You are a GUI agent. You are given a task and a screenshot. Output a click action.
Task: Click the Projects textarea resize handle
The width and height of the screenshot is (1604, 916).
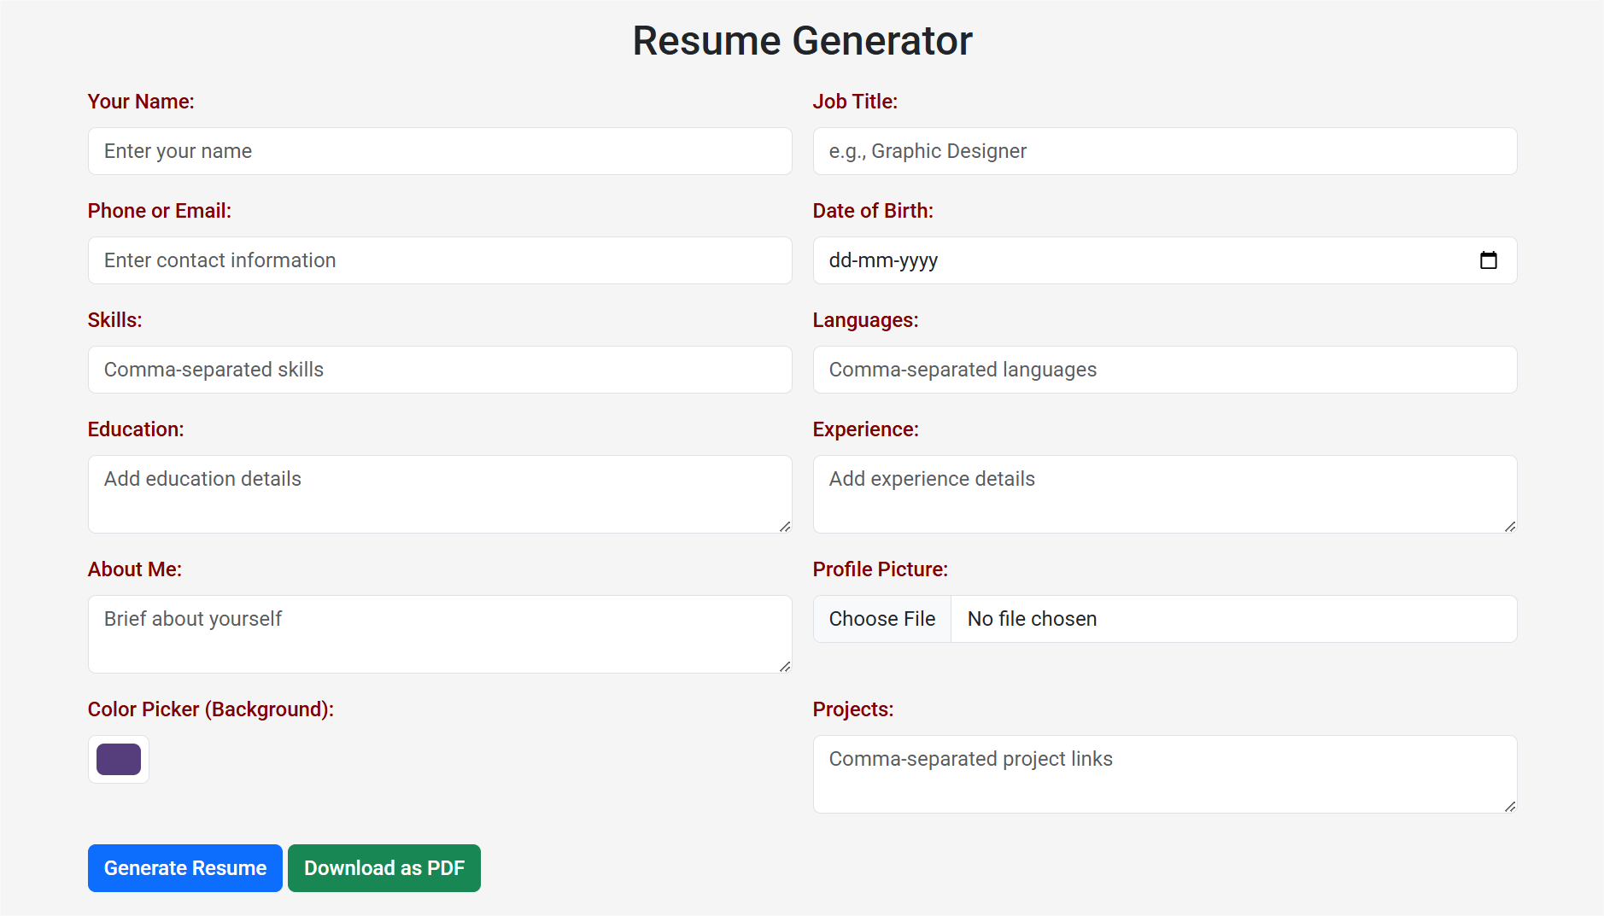[x=1509, y=806]
